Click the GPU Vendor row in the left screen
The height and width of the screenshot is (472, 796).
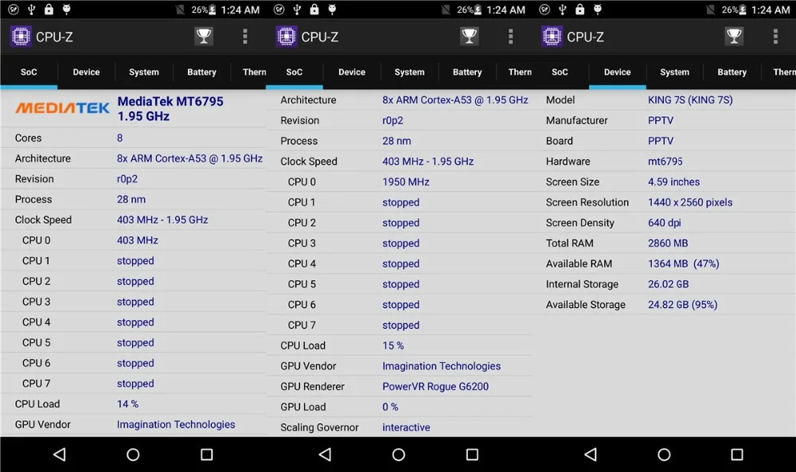click(133, 425)
